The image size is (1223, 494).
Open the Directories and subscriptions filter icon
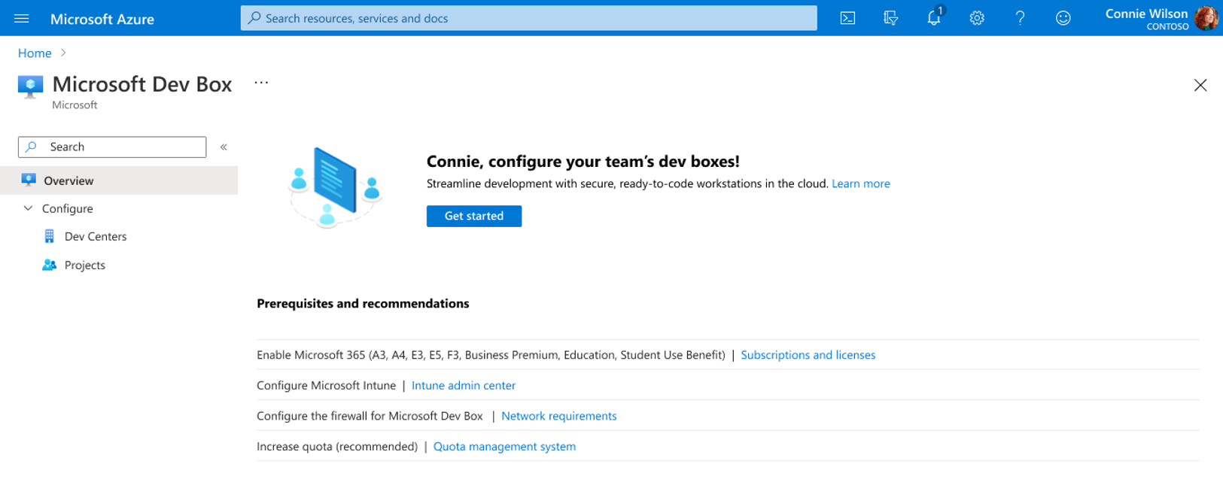(890, 18)
